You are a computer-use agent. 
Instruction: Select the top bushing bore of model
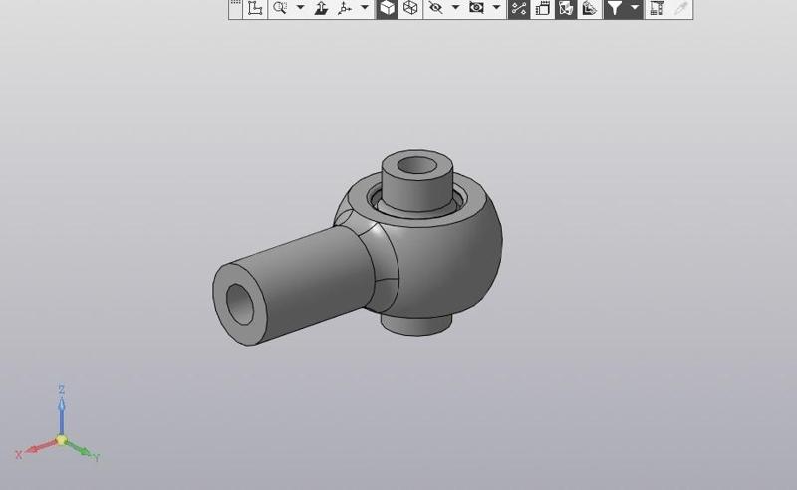point(416,165)
